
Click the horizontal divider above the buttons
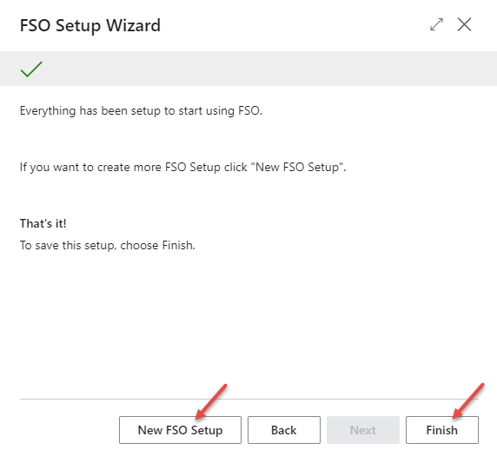[x=249, y=399]
